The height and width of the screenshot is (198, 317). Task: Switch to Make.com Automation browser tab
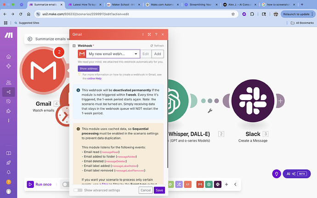(162, 5)
